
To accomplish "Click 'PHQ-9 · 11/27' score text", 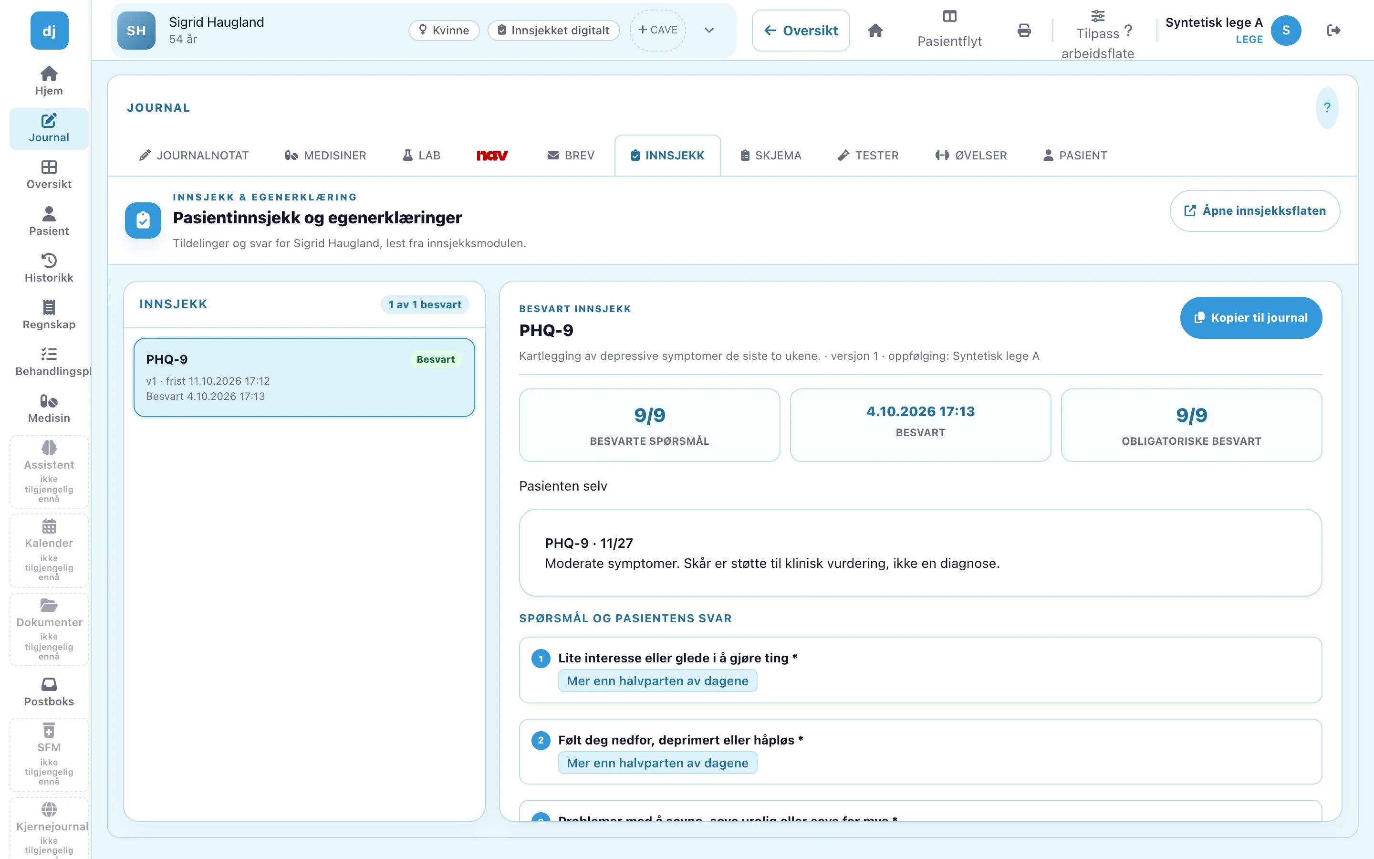I will (589, 543).
